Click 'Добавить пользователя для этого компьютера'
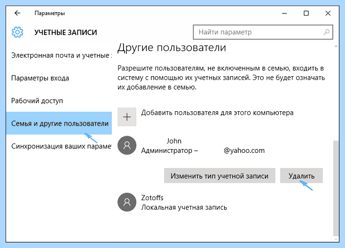Viewport: 345px width, 248px height. pos(217,113)
